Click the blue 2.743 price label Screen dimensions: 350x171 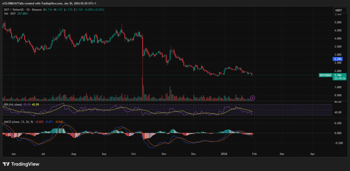pyautogui.click(x=337, y=59)
